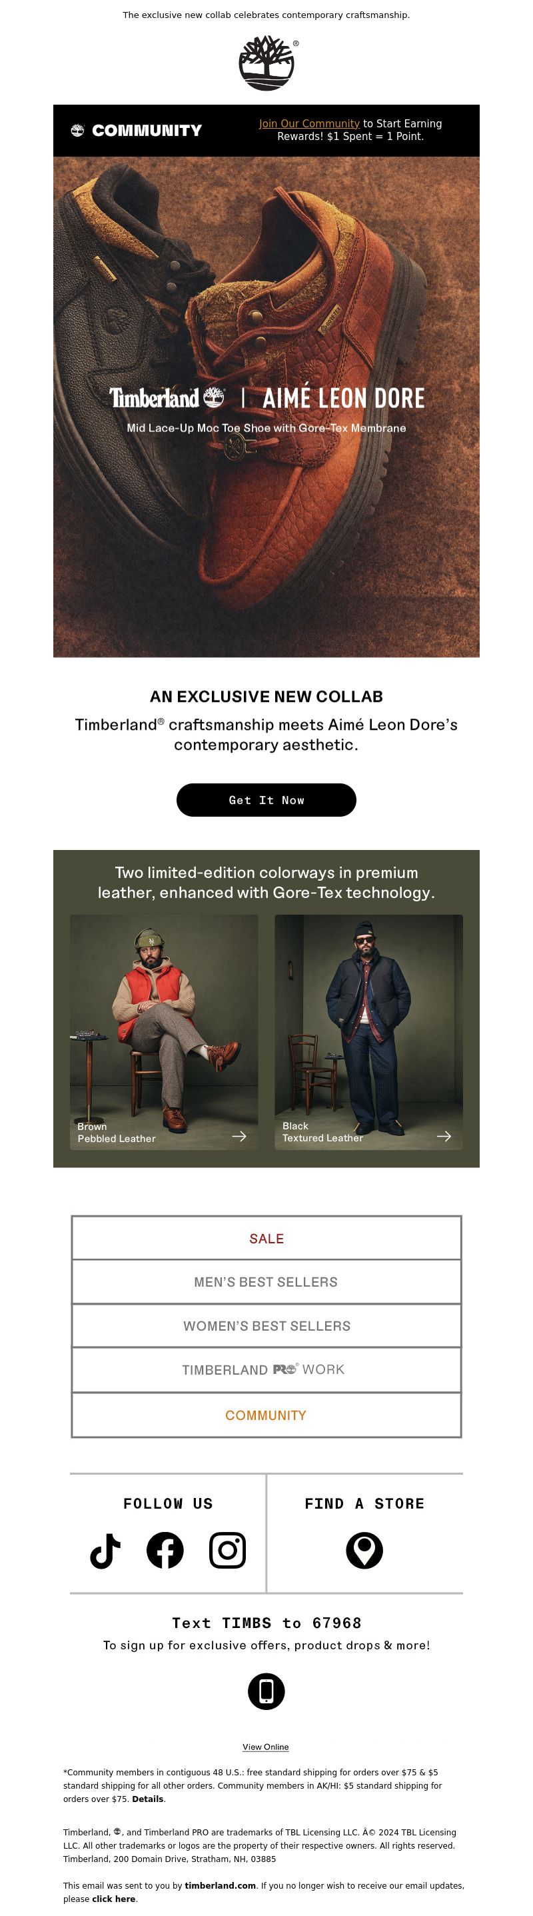Open the orange Community menu item
This screenshot has height=1916, width=533.
[266, 1415]
